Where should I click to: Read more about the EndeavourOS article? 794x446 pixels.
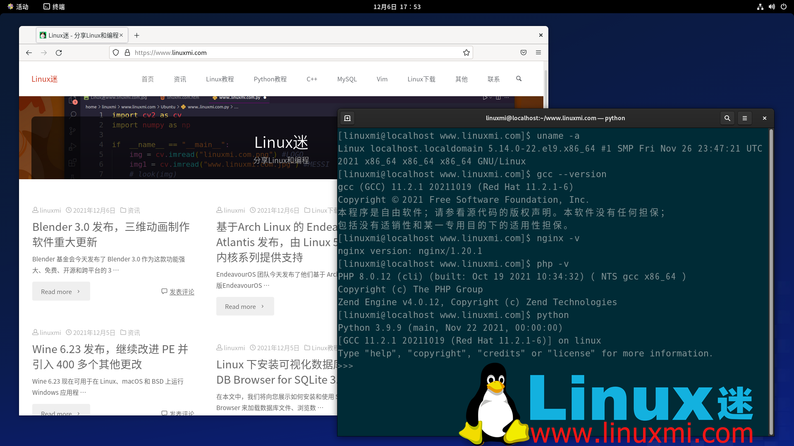[x=245, y=306]
